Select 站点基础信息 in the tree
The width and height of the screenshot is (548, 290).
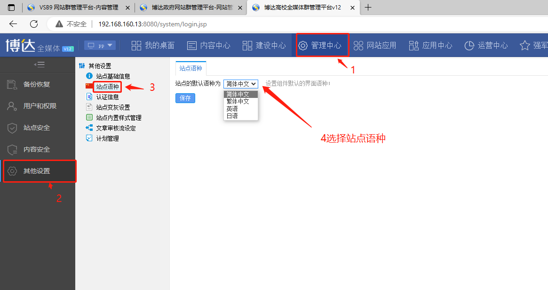tap(113, 76)
